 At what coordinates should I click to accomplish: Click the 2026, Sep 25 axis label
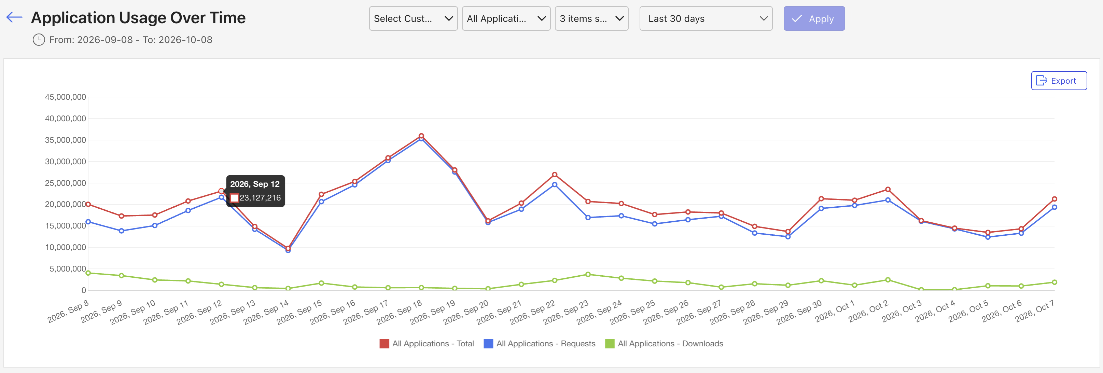pyautogui.click(x=633, y=312)
